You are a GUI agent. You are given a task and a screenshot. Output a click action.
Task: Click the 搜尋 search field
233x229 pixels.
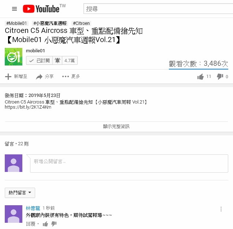coord(158,9)
